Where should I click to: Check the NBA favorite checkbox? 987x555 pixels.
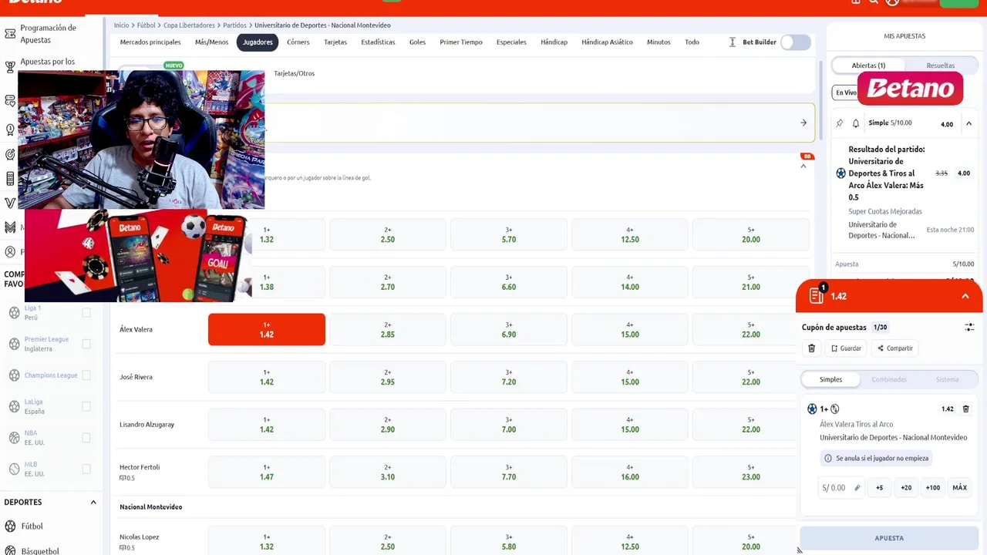86,438
